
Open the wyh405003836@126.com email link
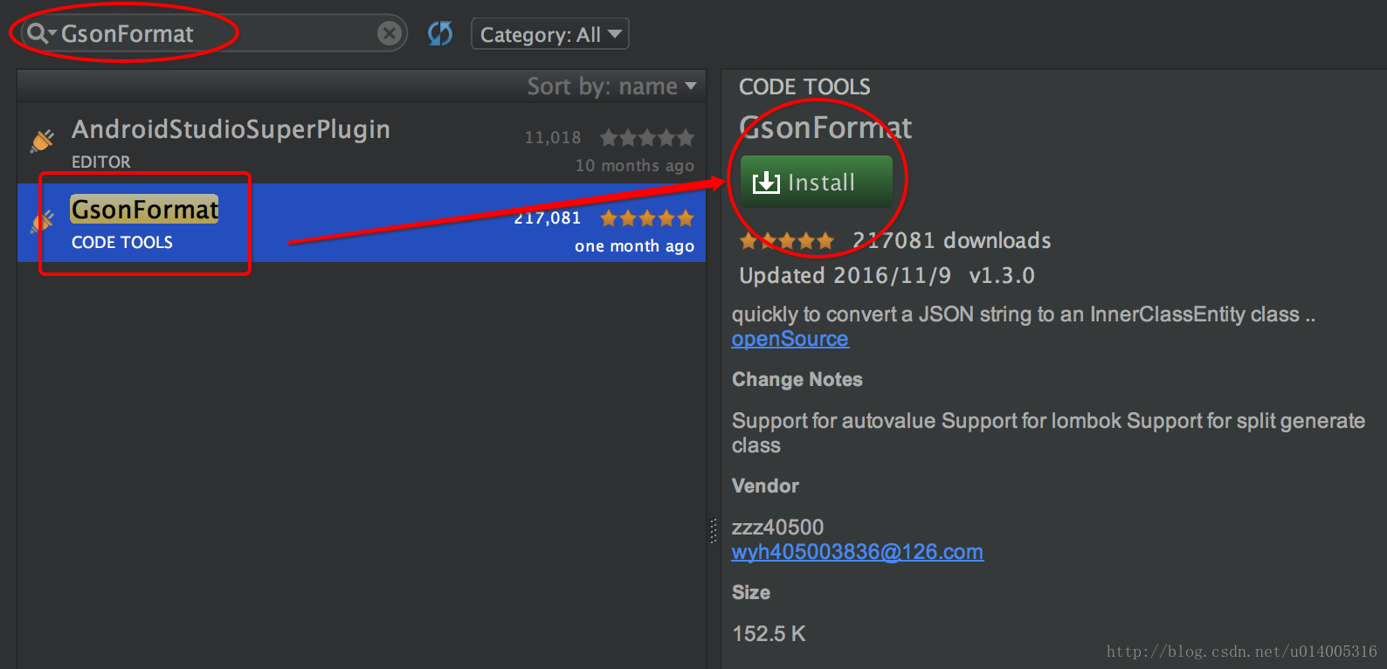pyautogui.click(x=858, y=552)
